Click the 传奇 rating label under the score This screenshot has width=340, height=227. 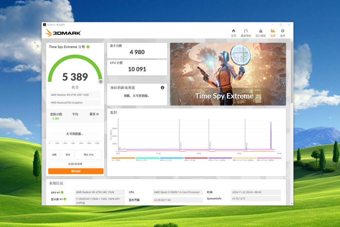click(75, 87)
